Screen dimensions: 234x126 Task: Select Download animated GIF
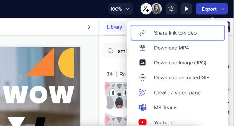point(178,77)
